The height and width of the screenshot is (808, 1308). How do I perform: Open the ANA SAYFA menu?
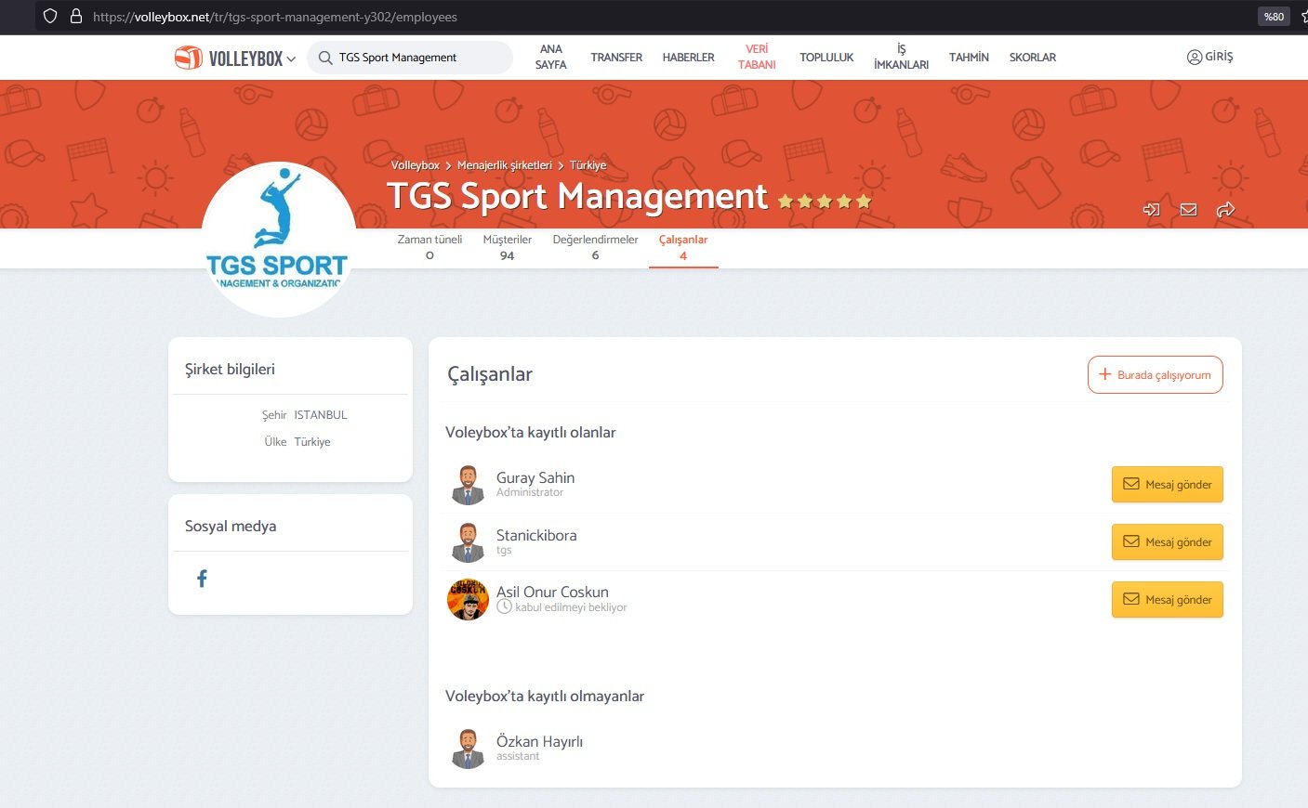coord(550,57)
